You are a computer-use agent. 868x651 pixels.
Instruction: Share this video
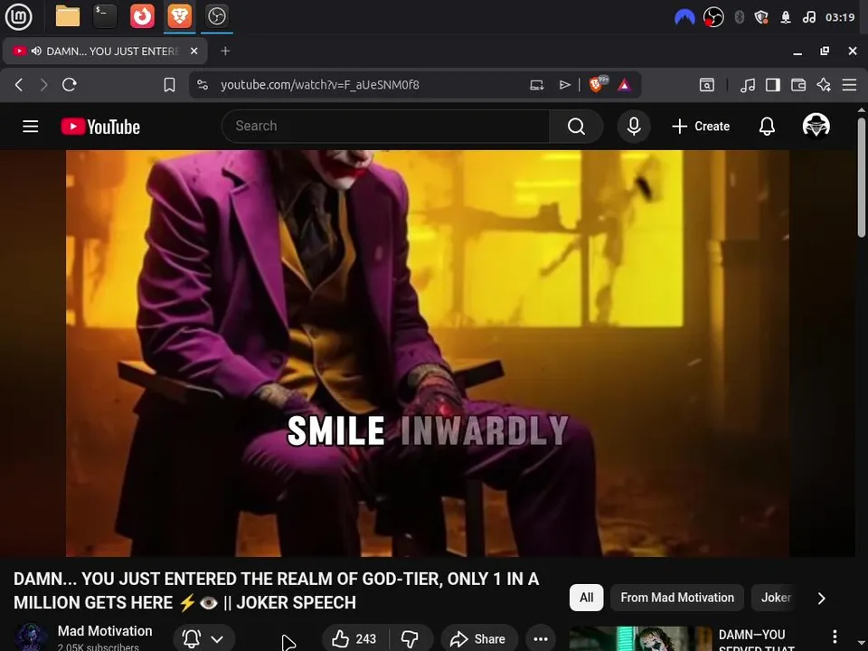click(x=478, y=639)
